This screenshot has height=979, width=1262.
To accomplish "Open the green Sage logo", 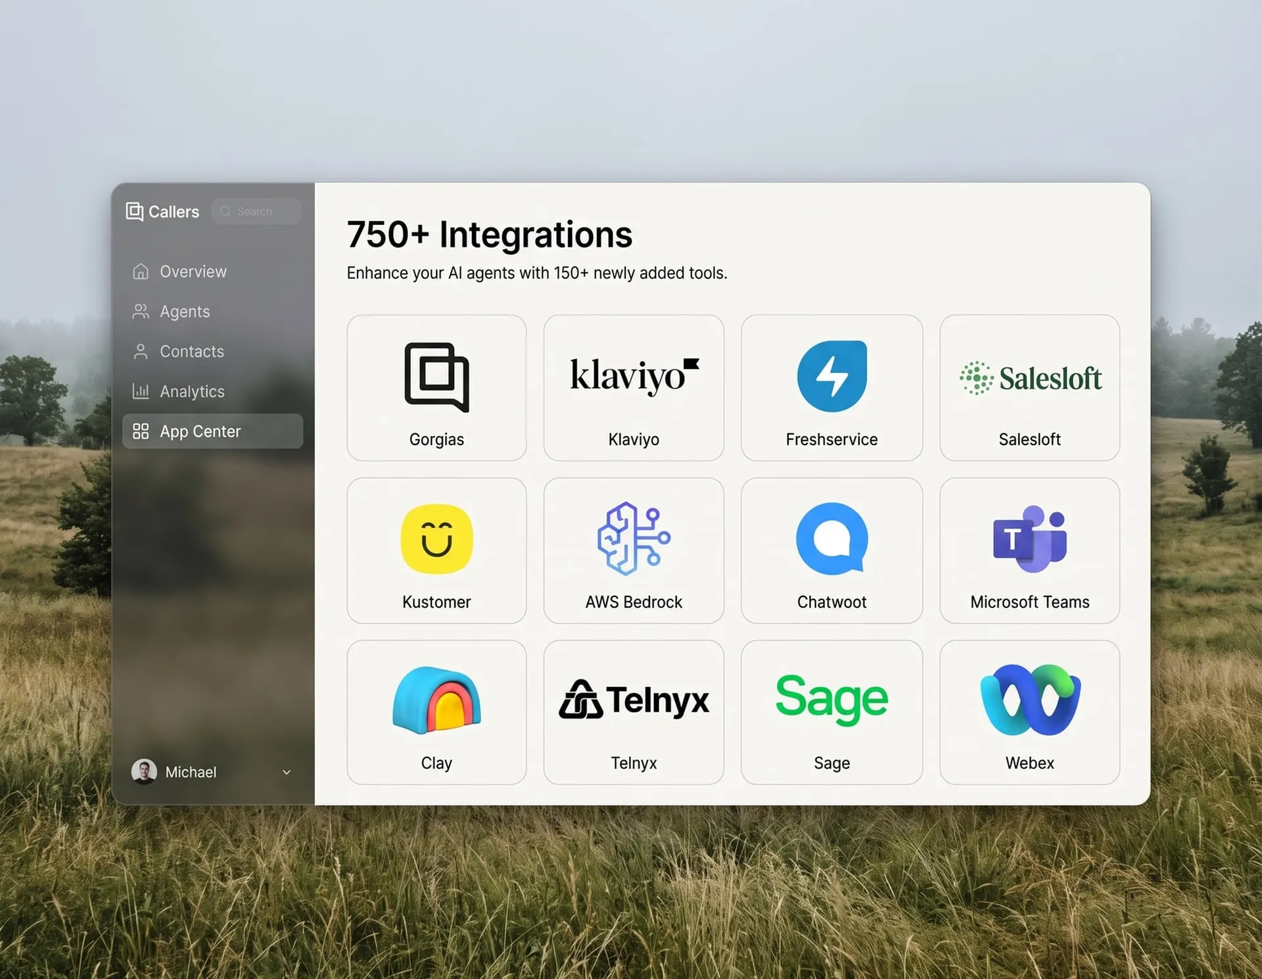I will [832, 700].
